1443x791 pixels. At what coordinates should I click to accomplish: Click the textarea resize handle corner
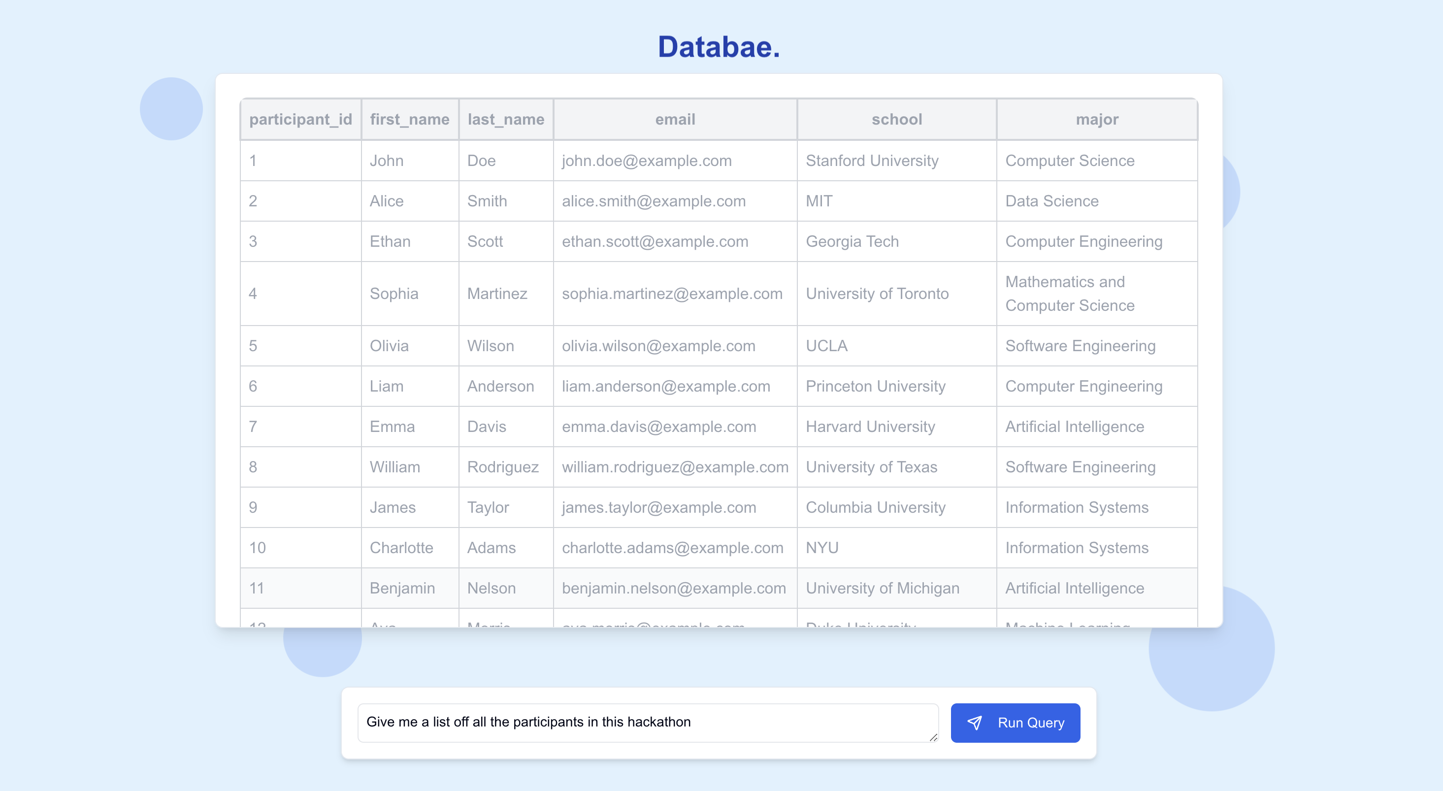[933, 737]
